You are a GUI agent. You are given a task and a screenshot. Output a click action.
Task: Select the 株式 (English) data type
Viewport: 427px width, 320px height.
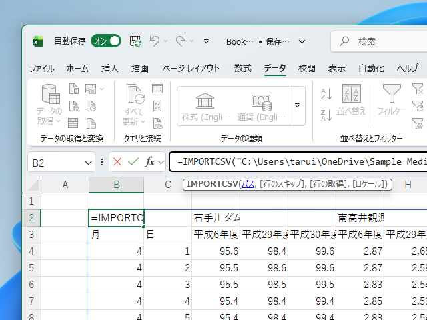coord(206,107)
